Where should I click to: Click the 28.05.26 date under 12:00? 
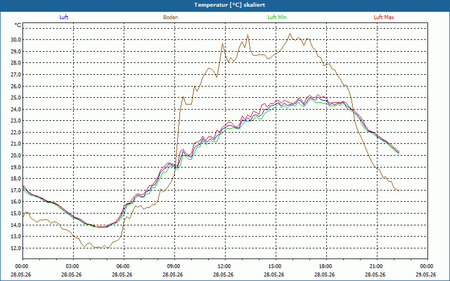(x=223, y=274)
